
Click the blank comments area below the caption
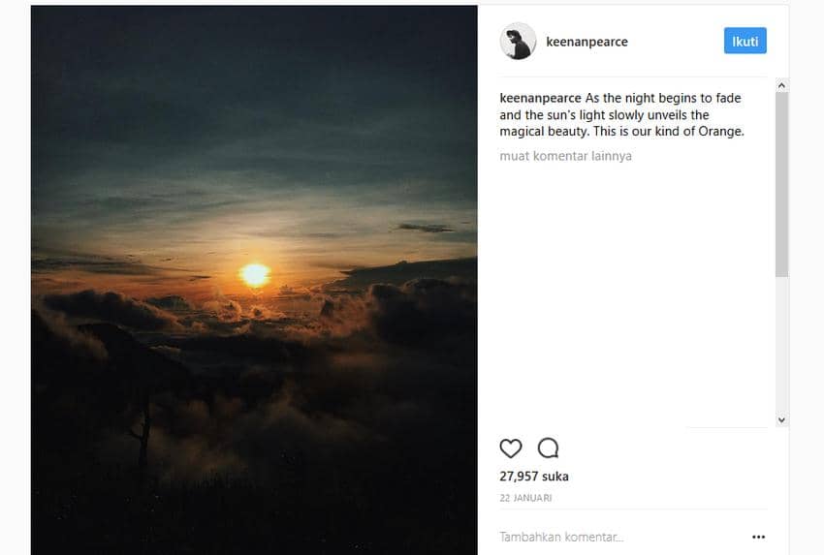click(x=630, y=291)
